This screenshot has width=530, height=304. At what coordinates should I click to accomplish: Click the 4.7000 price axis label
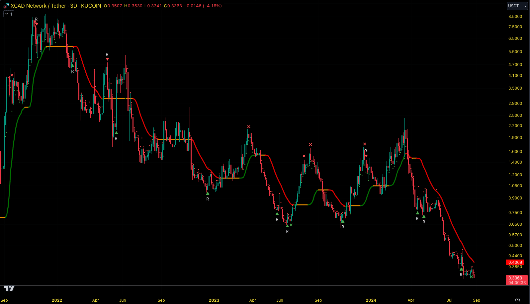click(515, 65)
